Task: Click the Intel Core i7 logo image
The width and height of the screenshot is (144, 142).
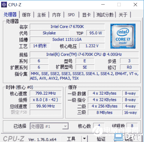Action: coord(123,36)
